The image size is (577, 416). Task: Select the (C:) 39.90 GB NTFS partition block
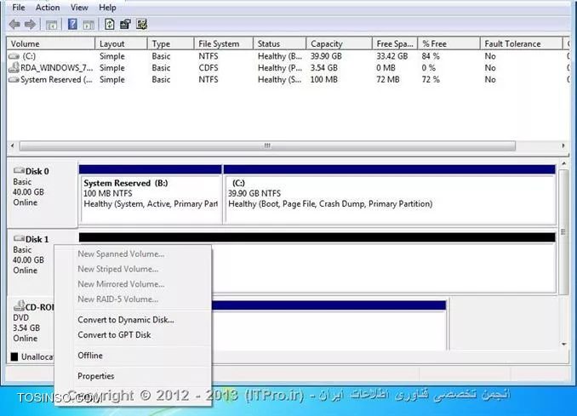click(390, 195)
